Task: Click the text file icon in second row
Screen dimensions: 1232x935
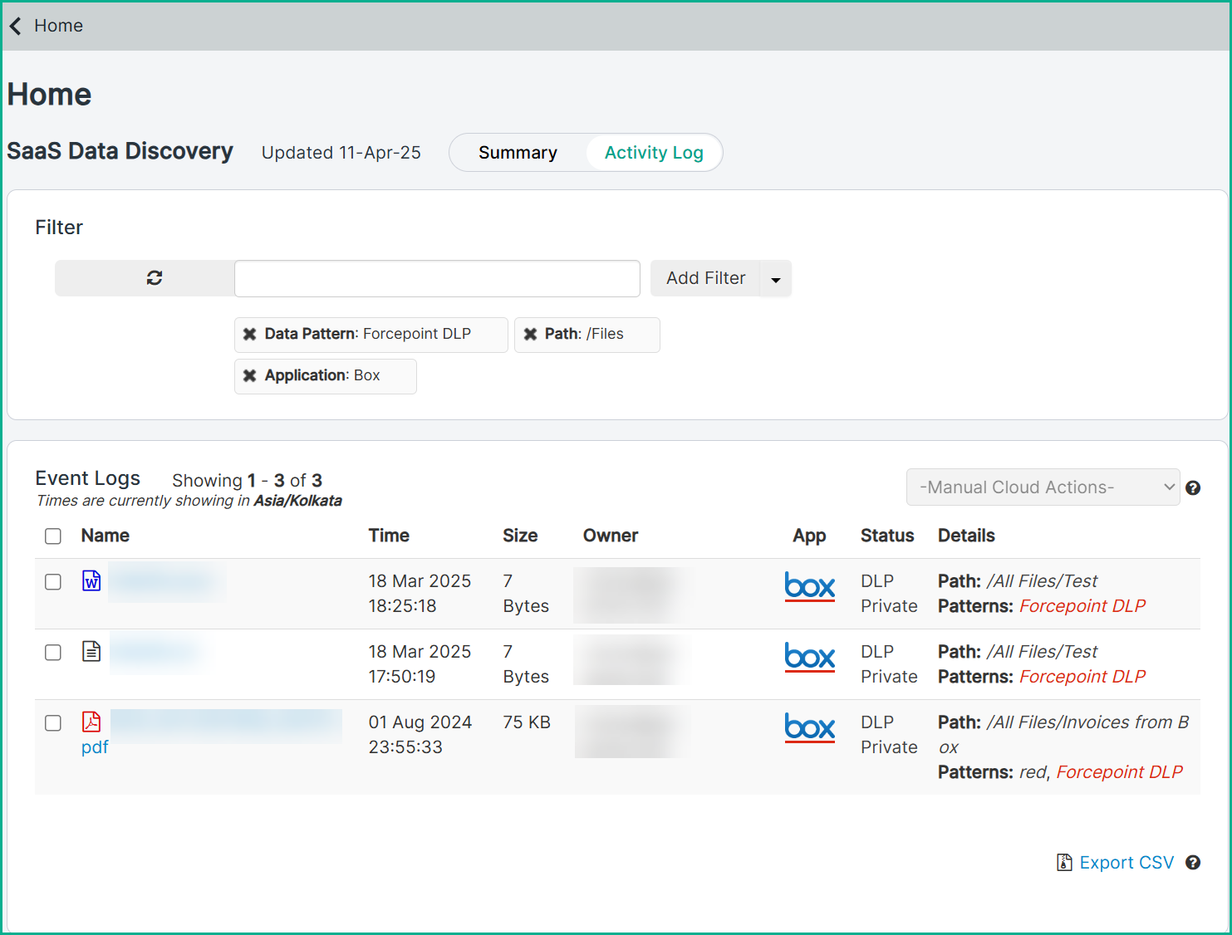Action: click(91, 652)
